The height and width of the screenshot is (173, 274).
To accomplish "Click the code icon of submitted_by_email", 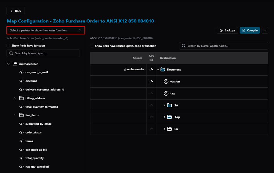I will [21, 124].
